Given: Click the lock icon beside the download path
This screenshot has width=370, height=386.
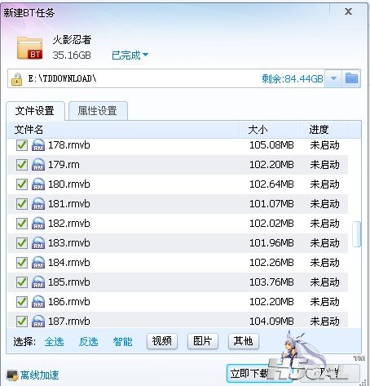Looking at the screenshot, I should (17, 79).
